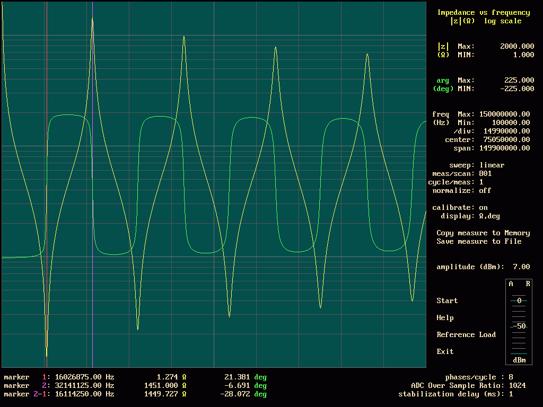Toggle the sweep setting linear
Screen dimensions: 543x407
pos(492,165)
